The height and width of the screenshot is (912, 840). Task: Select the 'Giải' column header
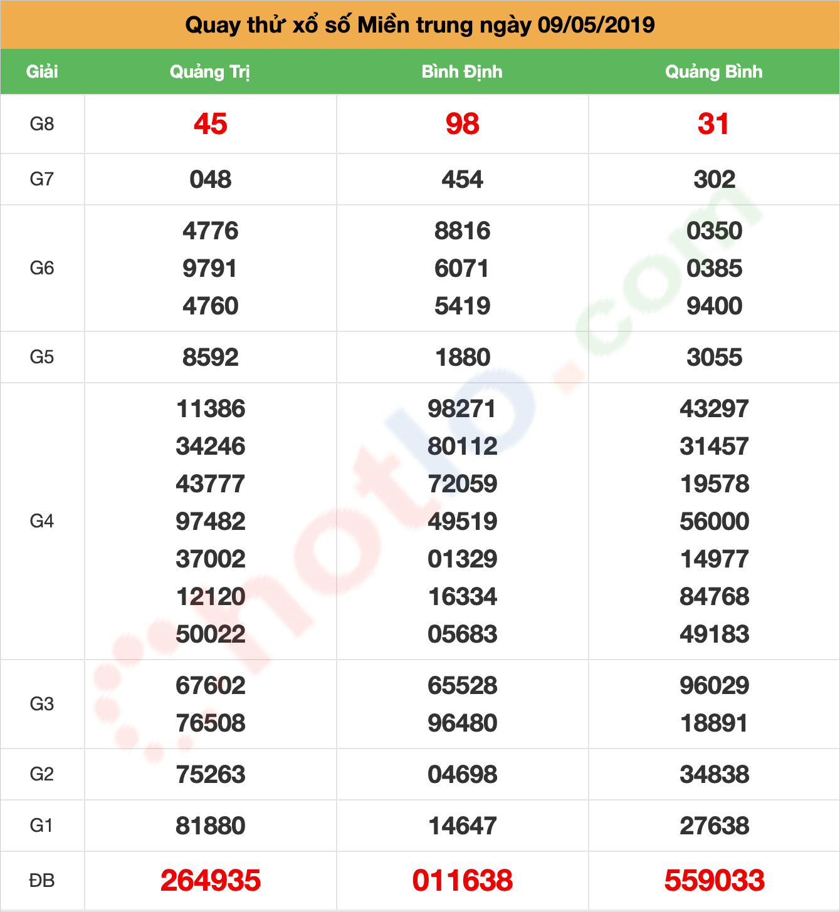pyautogui.click(x=42, y=71)
